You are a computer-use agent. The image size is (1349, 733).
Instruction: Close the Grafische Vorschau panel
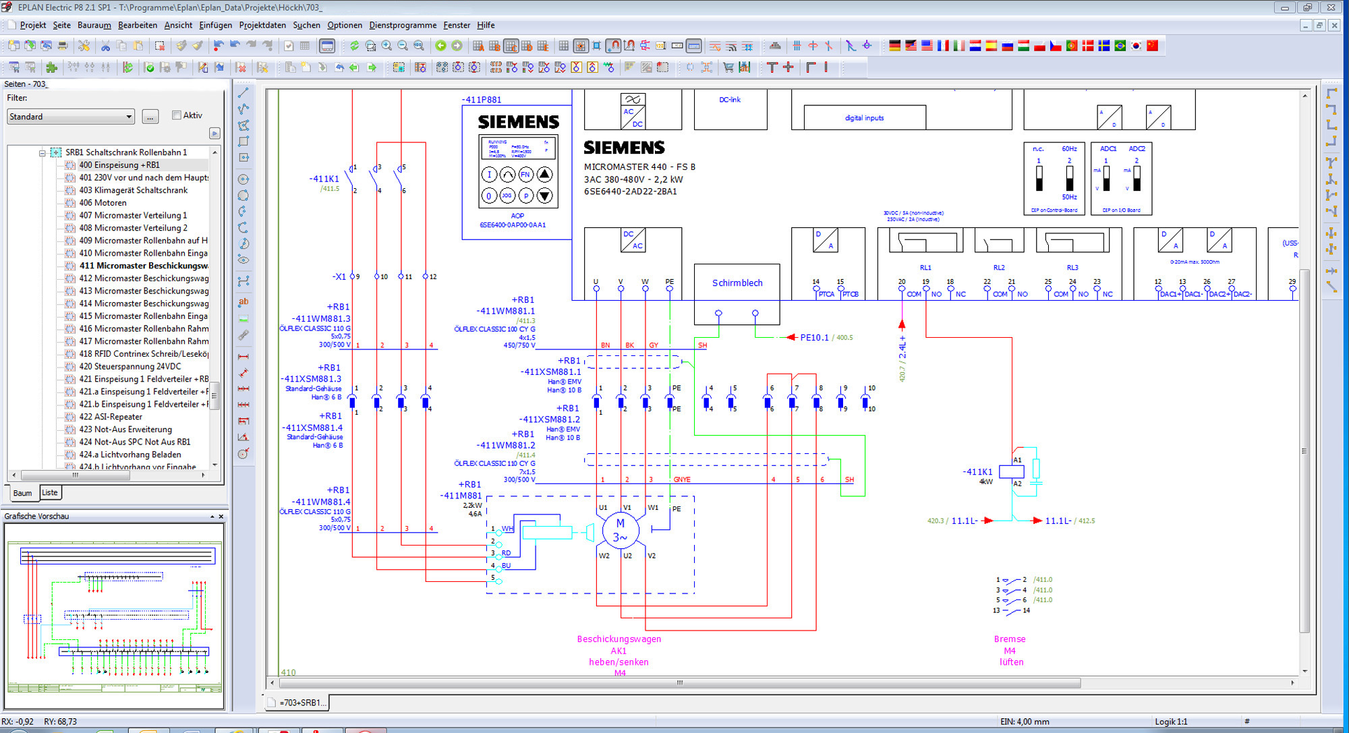(221, 517)
